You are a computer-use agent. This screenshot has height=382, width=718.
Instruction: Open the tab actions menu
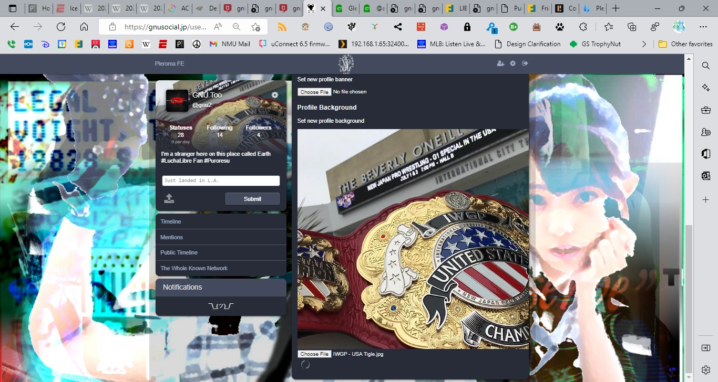[x=13, y=8]
